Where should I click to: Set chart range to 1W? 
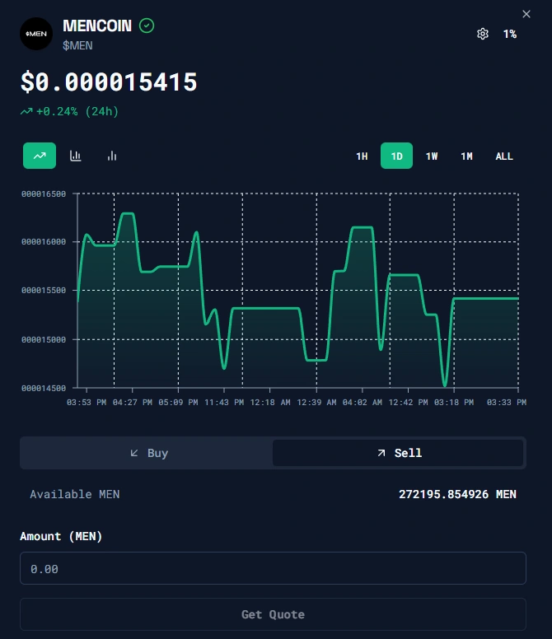pos(432,156)
